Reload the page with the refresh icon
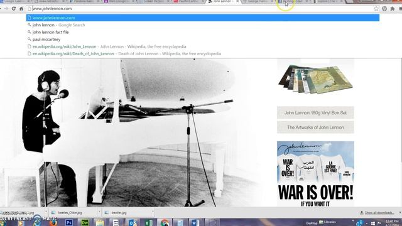The height and width of the screenshot is (226, 402). (14, 9)
